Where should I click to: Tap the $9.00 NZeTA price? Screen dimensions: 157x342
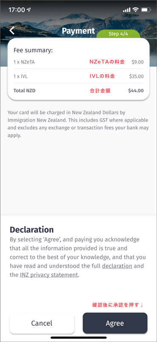point(138,62)
